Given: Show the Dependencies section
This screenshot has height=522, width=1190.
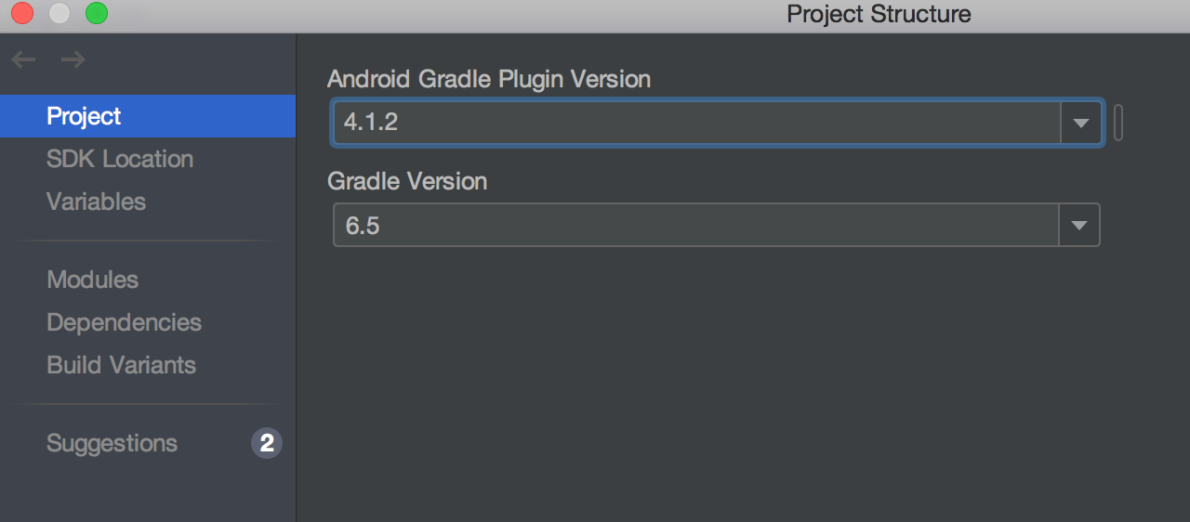Looking at the screenshot, I should 124,322.
